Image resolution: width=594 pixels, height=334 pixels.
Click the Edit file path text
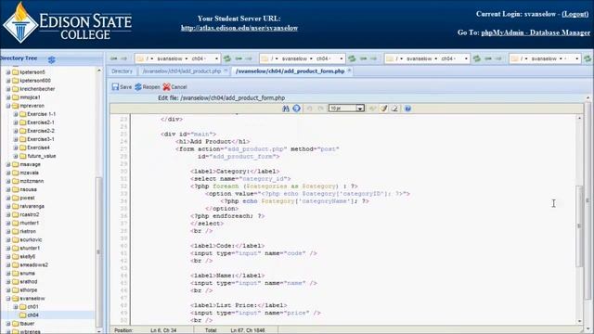[221, 97]
